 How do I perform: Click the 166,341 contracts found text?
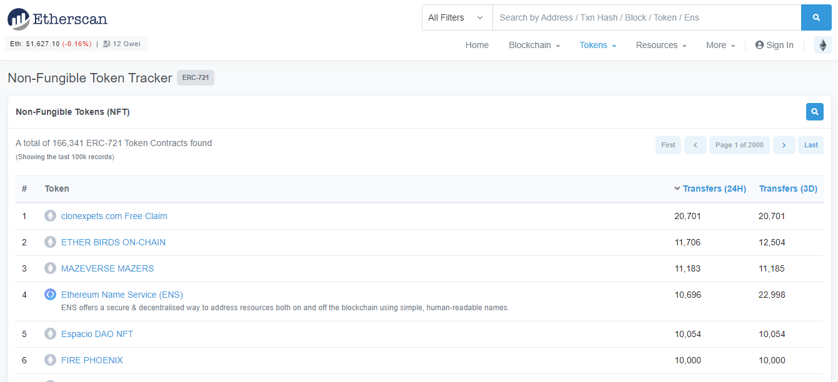pyautogui.click(x=114, y=143)
